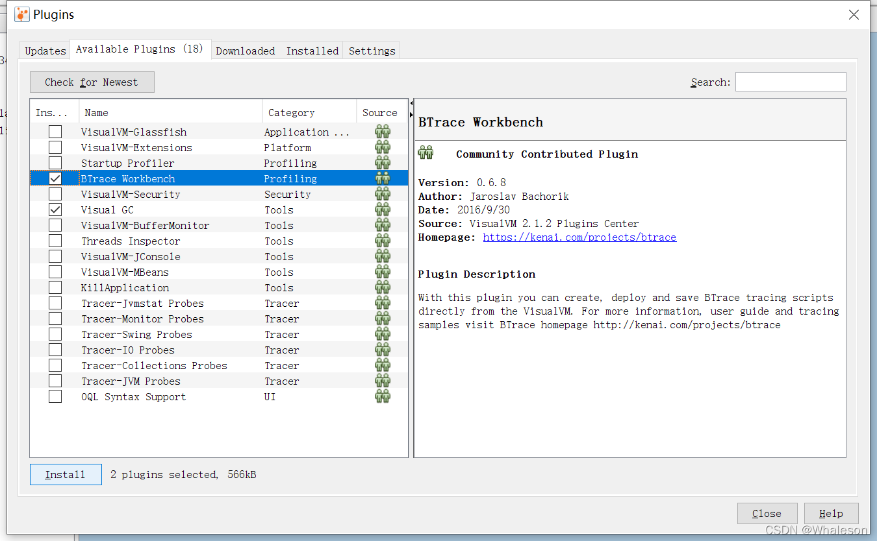This screenshot has height=541, width=877.
Task: Click community icon in VisualVM-MBeans row
Action: click(x=383, y=272)
